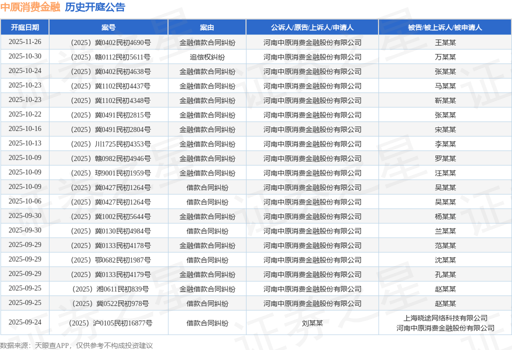Click defendant name 杨某某
This screenshot has height=350, width=512.
(x=445, y=216)
